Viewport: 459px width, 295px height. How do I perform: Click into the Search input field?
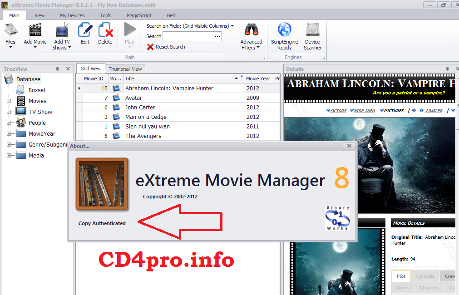[x=188, y=36]
